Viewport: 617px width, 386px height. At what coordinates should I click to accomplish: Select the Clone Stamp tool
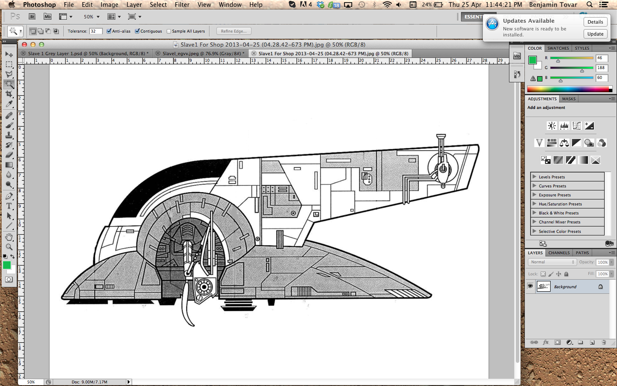(x=9, y=135)
